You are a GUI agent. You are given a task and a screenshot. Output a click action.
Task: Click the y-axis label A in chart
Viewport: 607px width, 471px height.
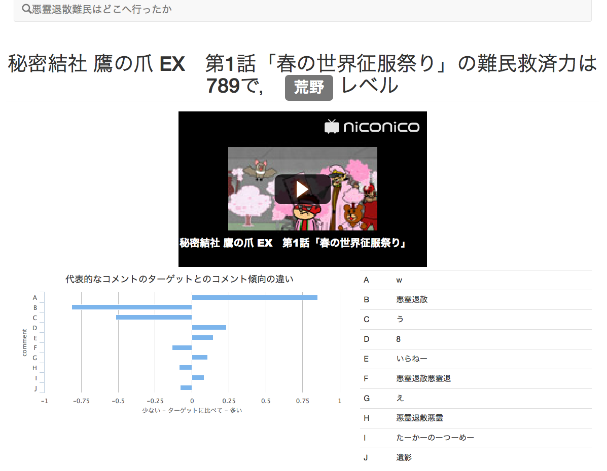[35, 298]
